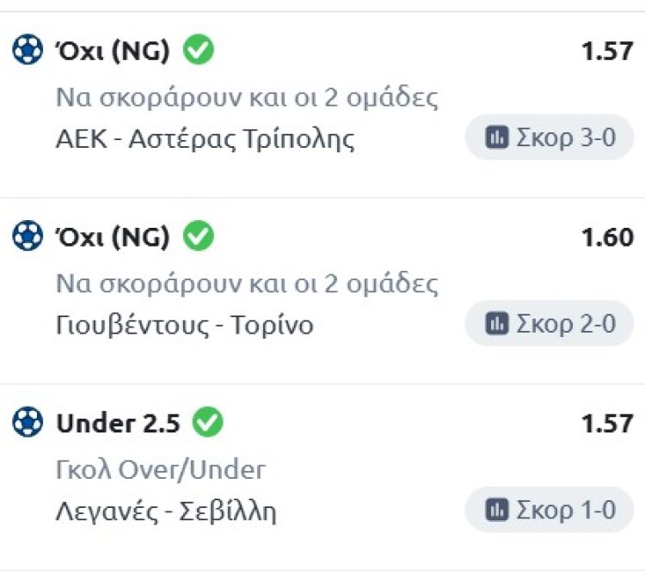Image resolution: width=645 pixels, height=588 pixels.
Task: Click the market label above Γιουβέντους - Τορίνο
Action: pos(247,284)
